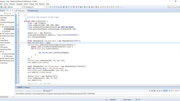Click the New Java Package toolbar icon
Viewport: 180px width, 101px height.
point(89,7)
